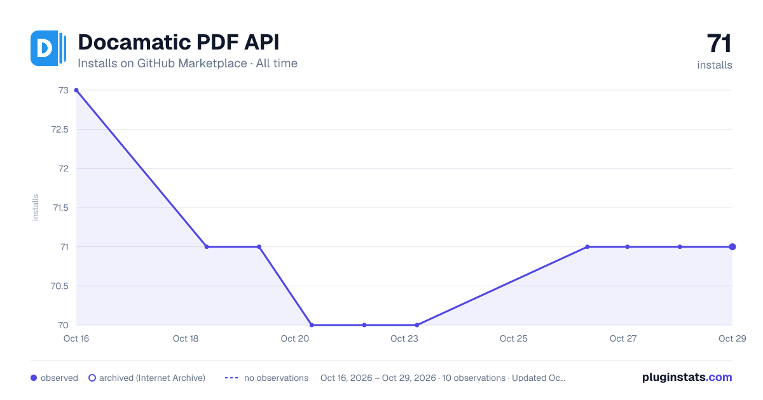Viewport: 763px width, 400px height.
Task: Click the y-axis label 72.5
Action: pyautogui.click(x=60, y=130)
